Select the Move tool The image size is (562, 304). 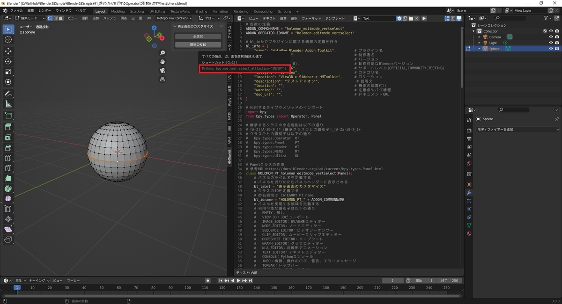coord(8,51)
